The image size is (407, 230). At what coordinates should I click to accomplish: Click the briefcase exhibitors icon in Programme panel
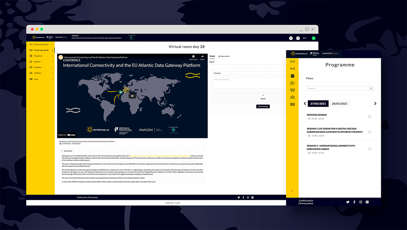pyautogui.click(x=292, y=97)
